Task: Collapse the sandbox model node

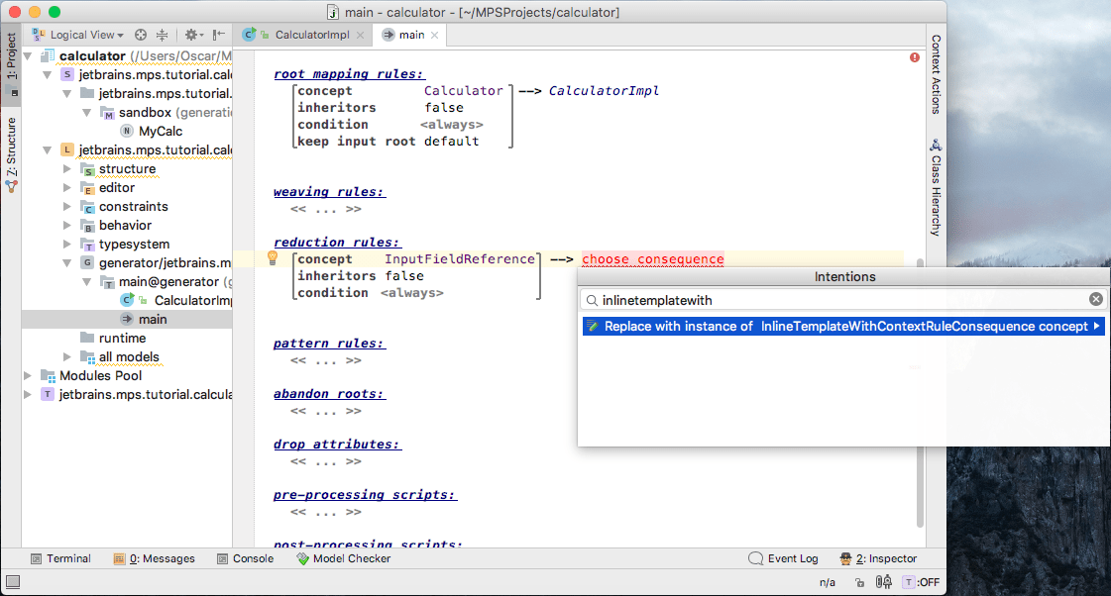Action: pyautogui.click(x=87, y=113)
